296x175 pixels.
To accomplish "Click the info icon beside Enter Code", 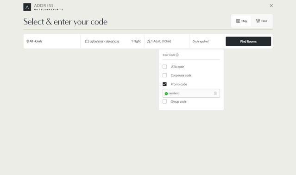I will pos(177,55).
